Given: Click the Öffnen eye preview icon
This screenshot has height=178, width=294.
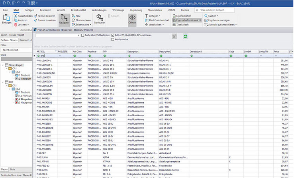Looking at the screenshot, I should pos(132,18).
